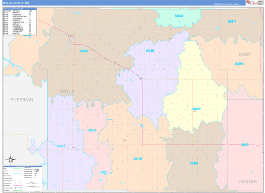This screenshot has width=265, height=193.
Task: Select ZIP code label 58418
Action: (138, 158)
